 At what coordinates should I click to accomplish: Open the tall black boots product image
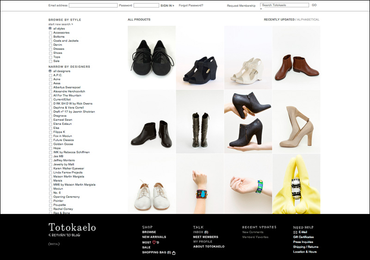click(x=200, y=121)
